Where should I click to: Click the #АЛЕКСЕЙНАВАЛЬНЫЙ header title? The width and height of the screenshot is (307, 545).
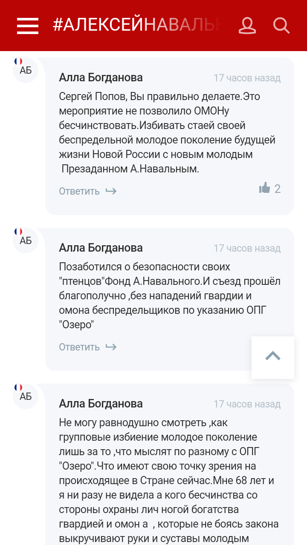[x=136, y=26]
